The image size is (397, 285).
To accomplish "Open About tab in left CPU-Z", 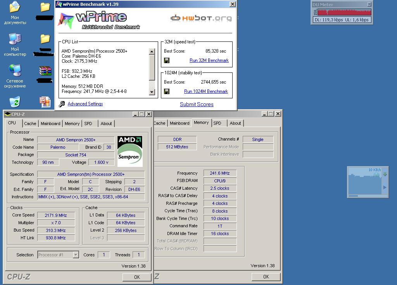I will pyautogui.click(x=106, y=124).
